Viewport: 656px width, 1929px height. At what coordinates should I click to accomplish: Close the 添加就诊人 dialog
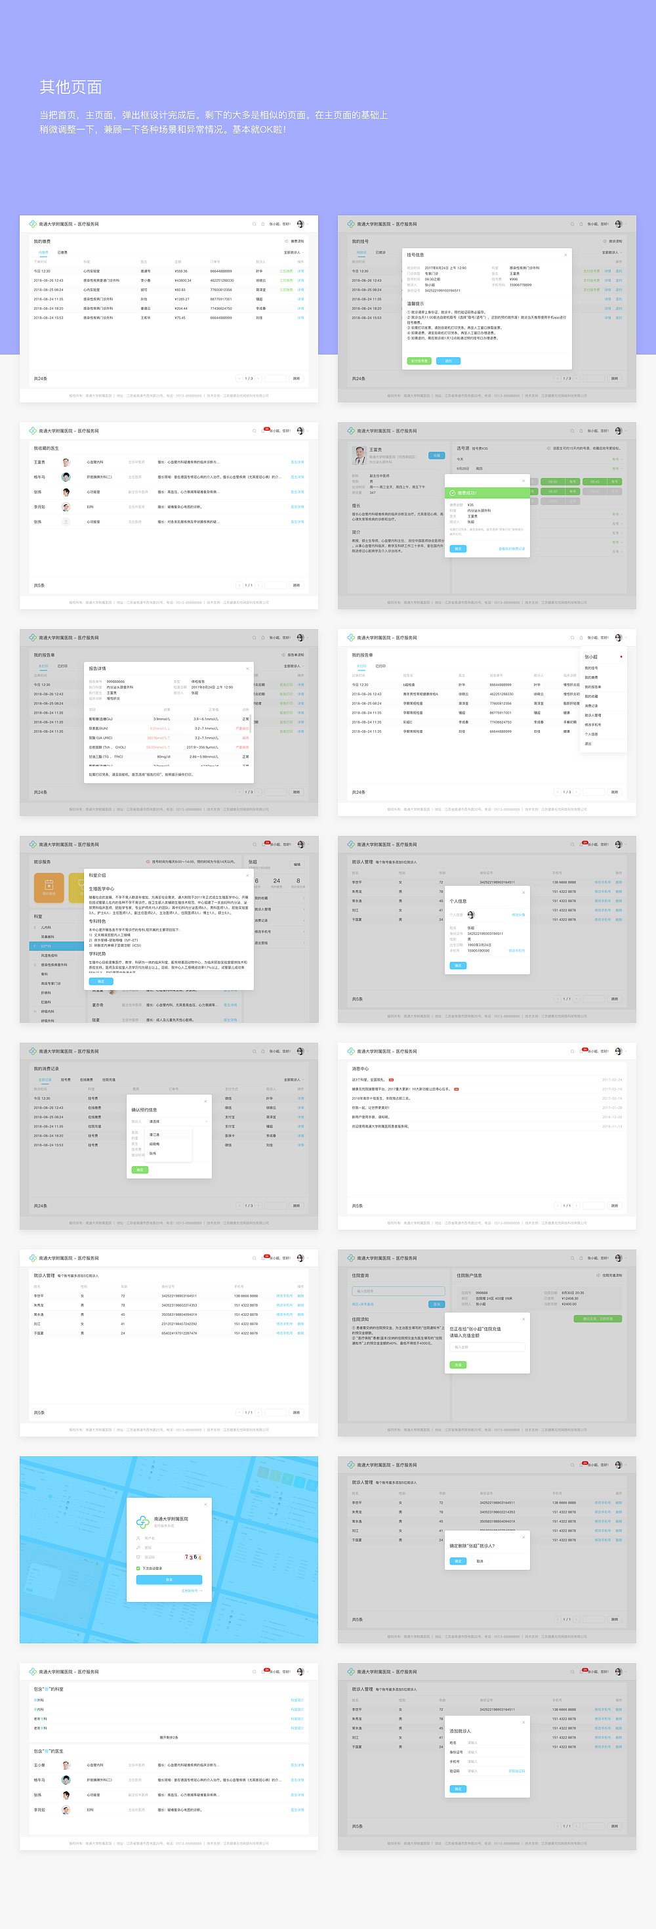[523, 1723]
